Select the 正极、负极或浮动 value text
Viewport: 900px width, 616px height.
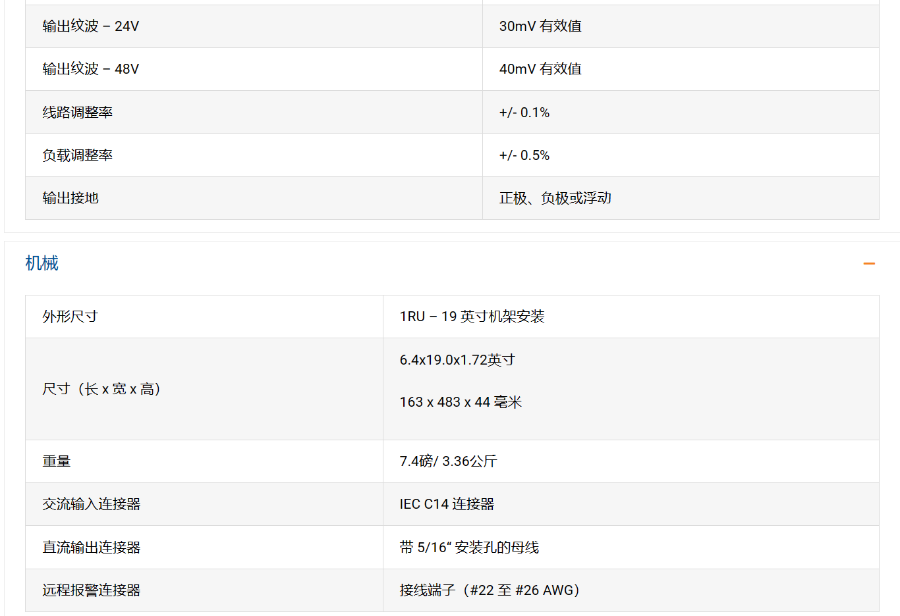coord(555,198)
